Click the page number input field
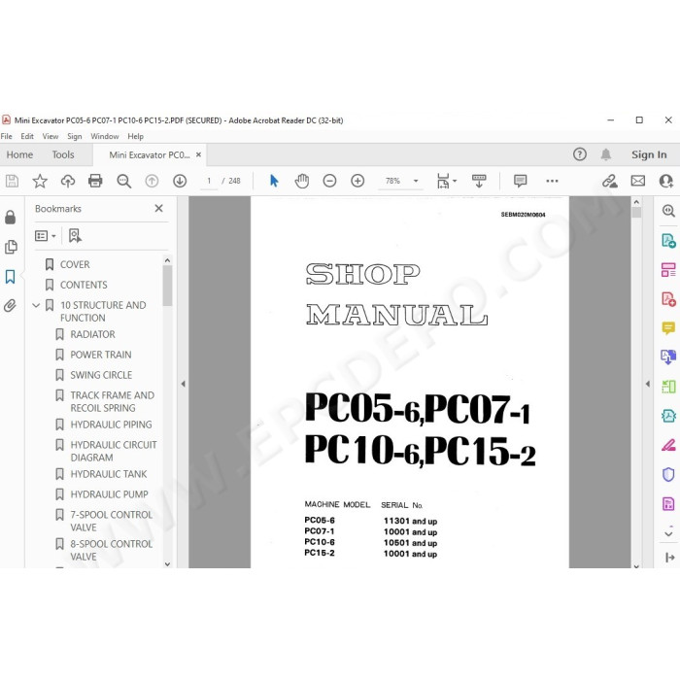This screenshot has height=680, width=680. tap(209, 181)
